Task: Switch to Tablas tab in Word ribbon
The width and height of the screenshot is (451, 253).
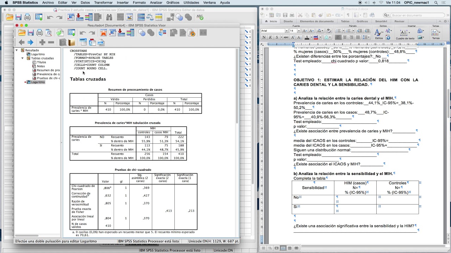Action: 345,21
